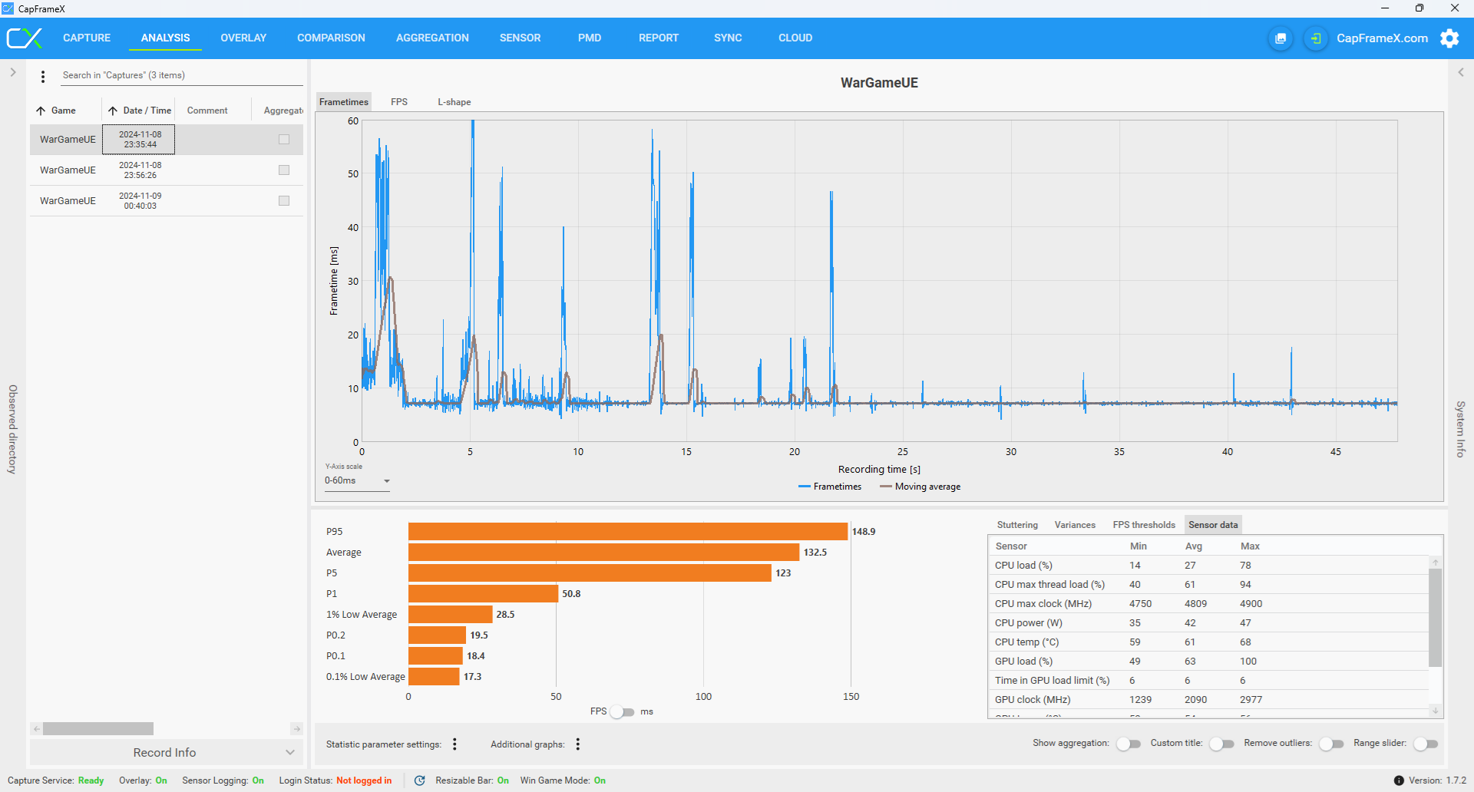The width and height of the screenshot is (1474, 792).
Task: Select the L-shape graph tab
Action: tap(454, 102)
